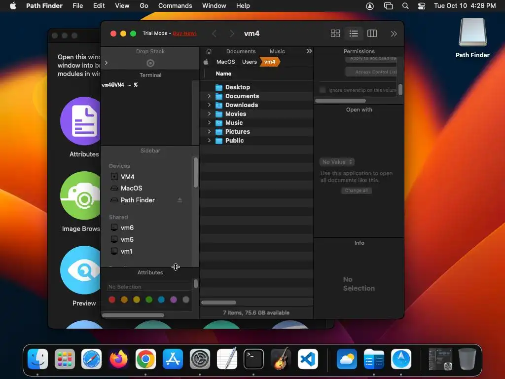Image resolution: width=505 pixels, height=379 pixels.
Task: Launch Firefox from the Dock
Action: [x=118, y=359]
